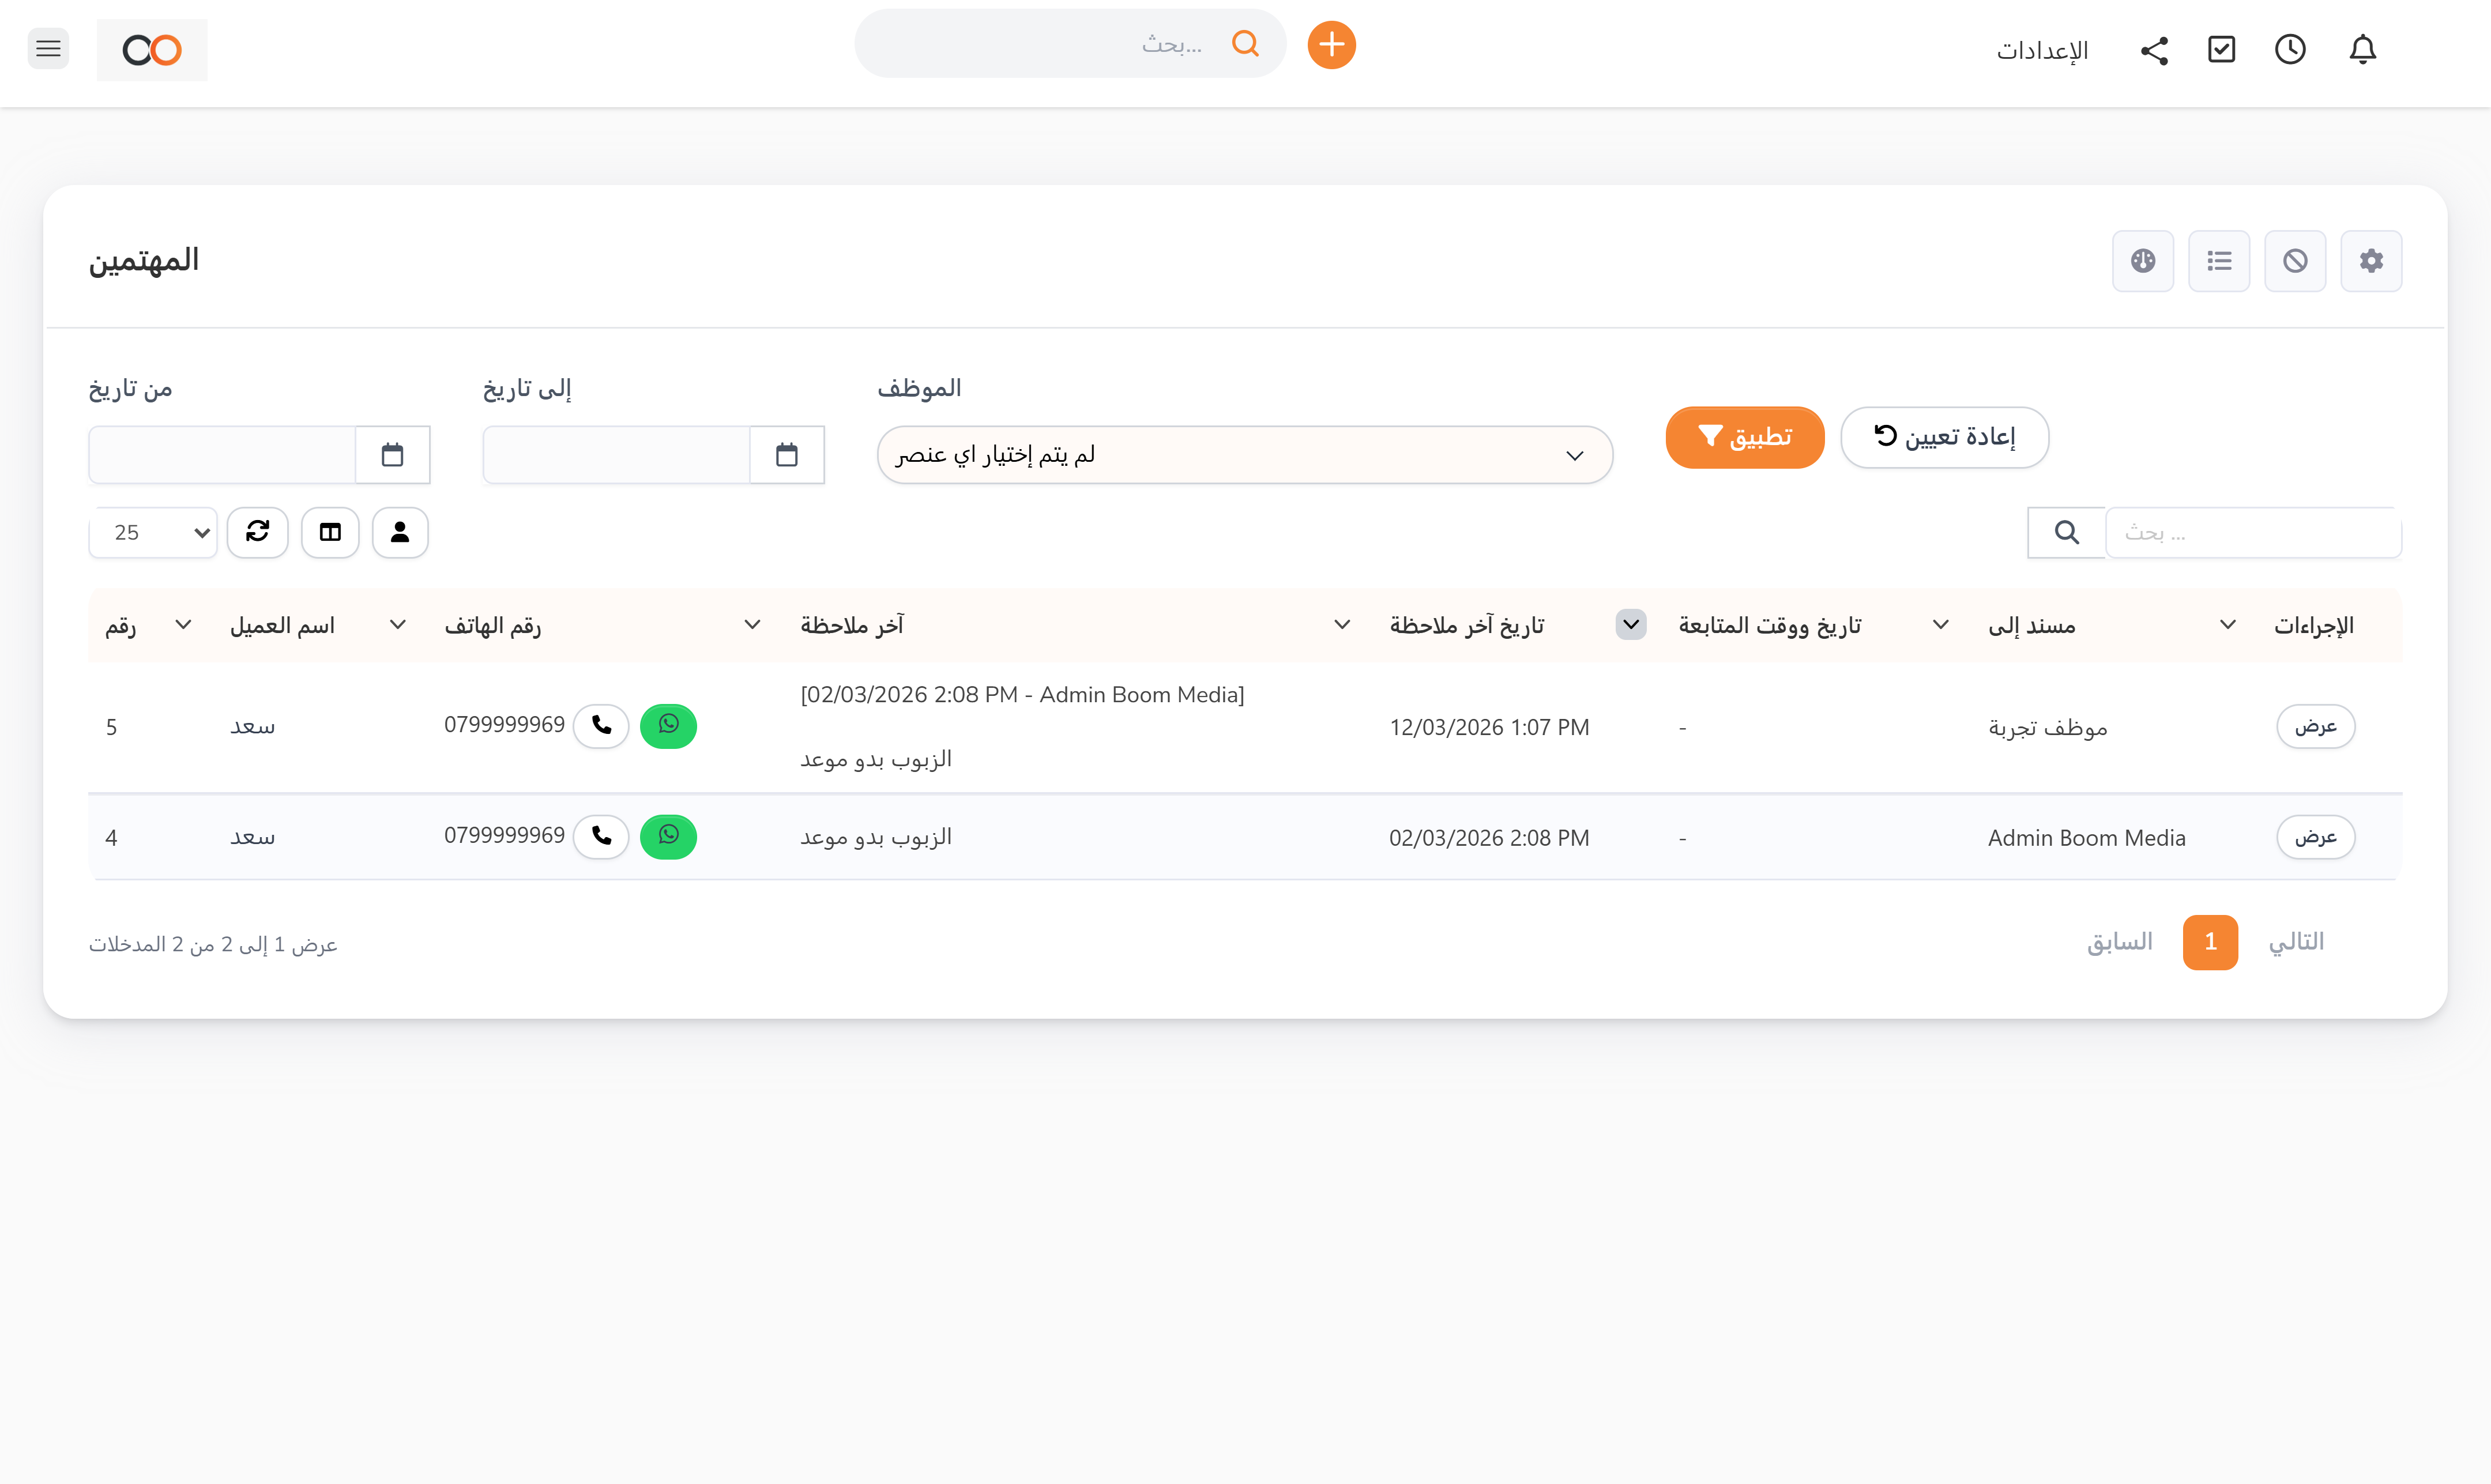Toggle the person filter button
2491x1484 pixels.
coord(400,532)
